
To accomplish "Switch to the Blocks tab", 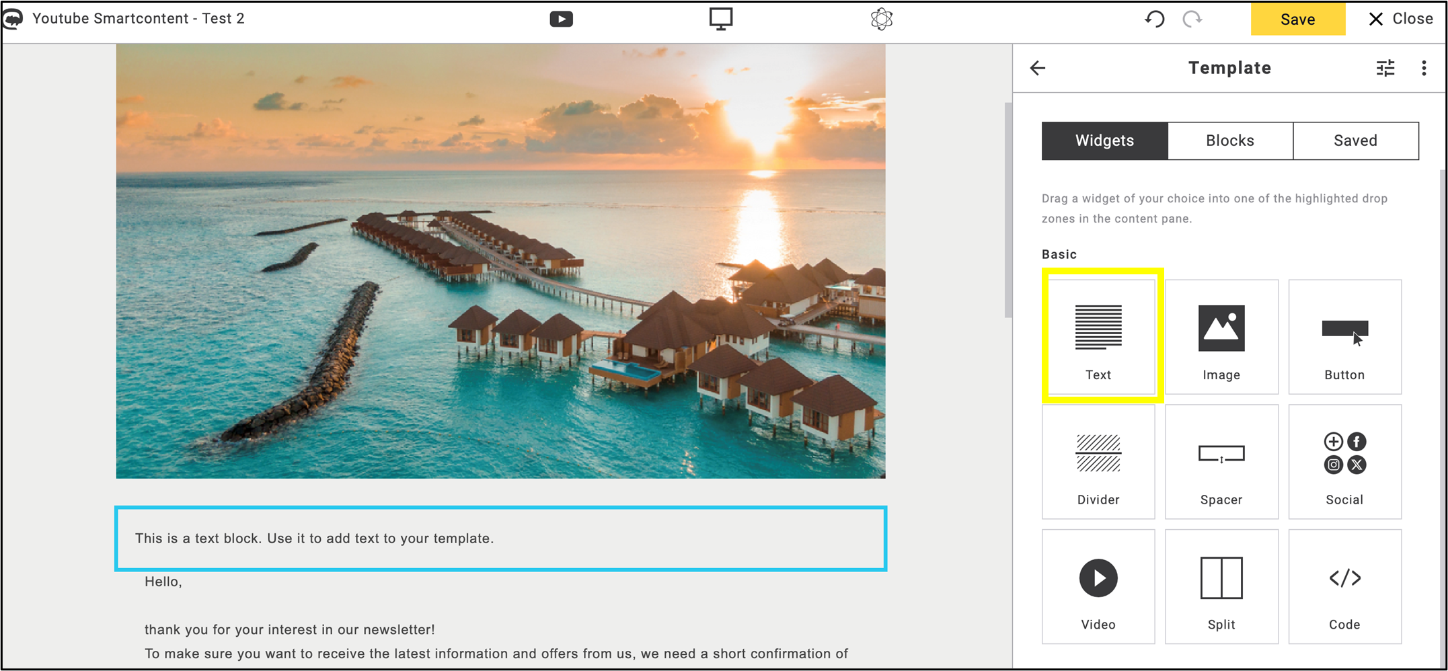I will click(x=1230, y=141).
